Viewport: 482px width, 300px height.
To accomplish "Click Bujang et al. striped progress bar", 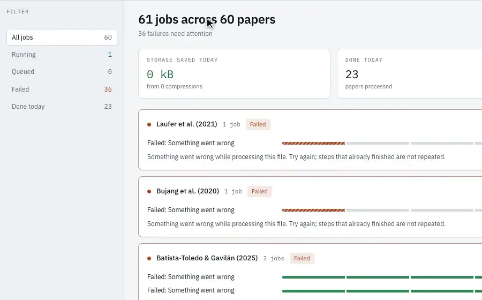I will 313,210.
